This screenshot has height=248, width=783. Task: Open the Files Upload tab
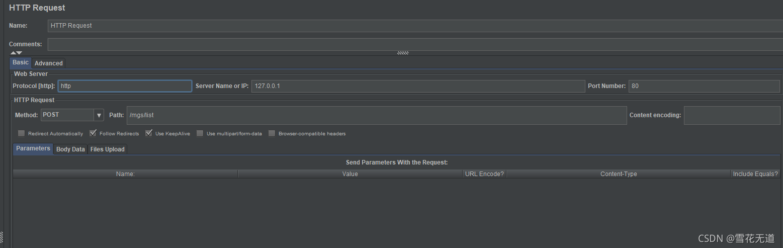click(107, 149)
